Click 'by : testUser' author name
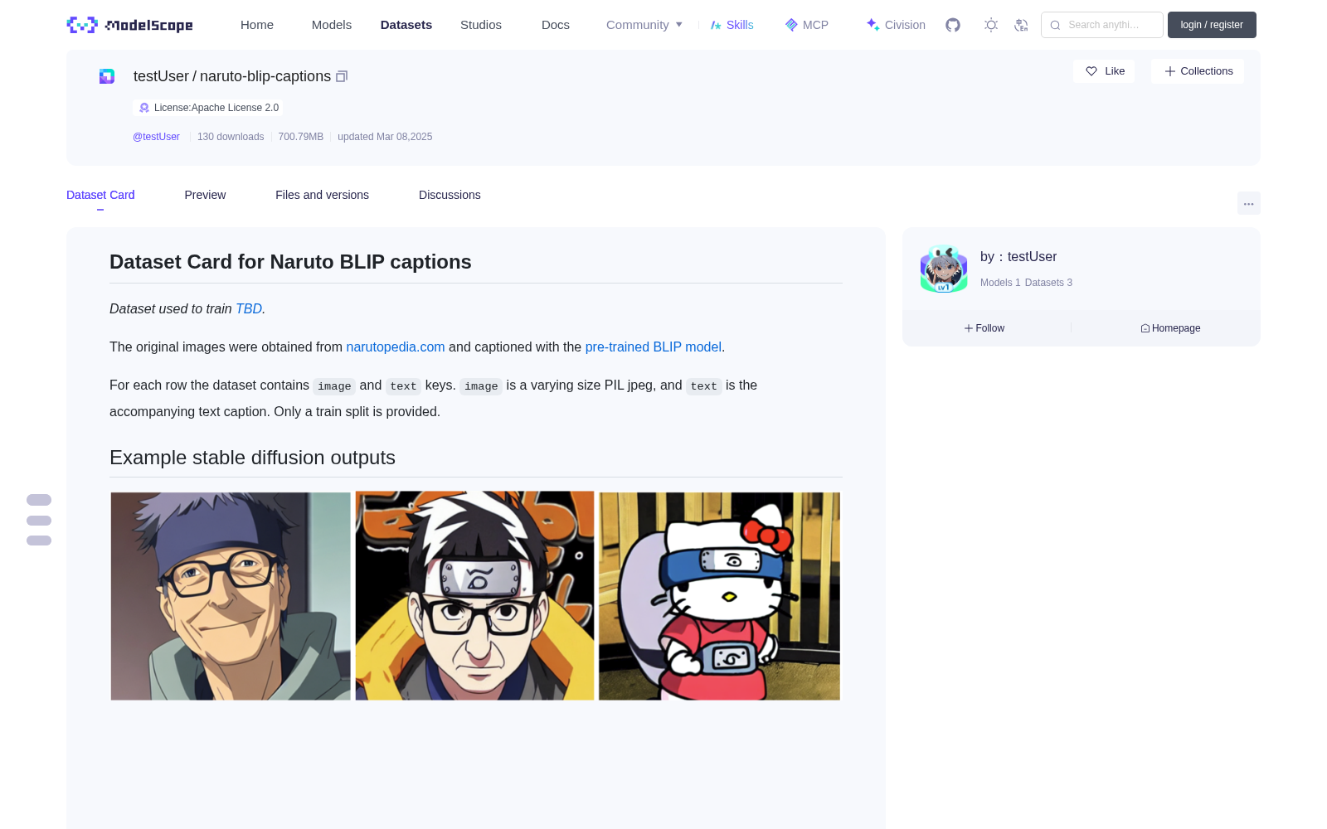 coord(1018,257)
